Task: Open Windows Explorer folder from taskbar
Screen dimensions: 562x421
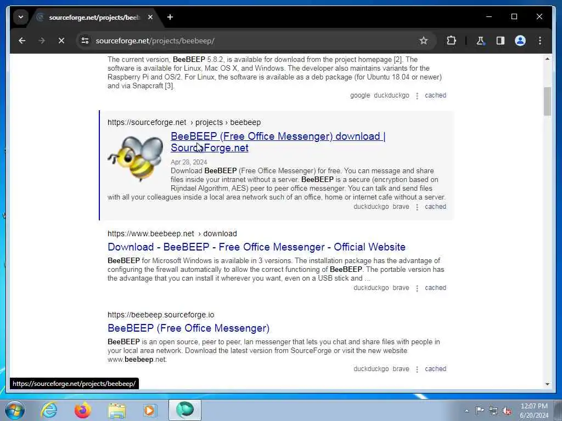Action: coord(117,410)
